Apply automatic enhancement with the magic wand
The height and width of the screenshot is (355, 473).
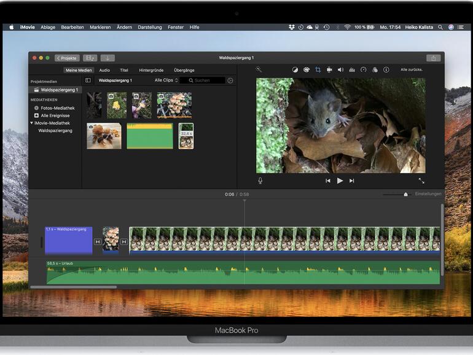pos(259,69)
